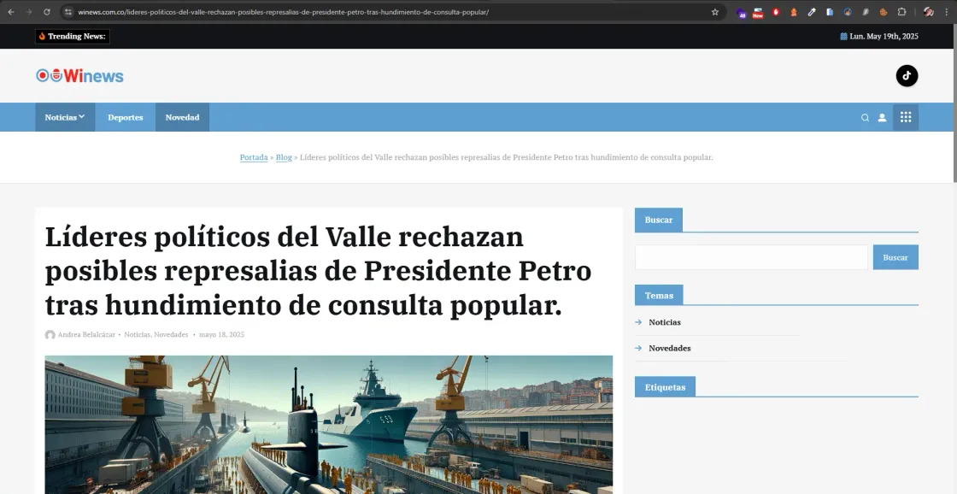Reload the page with the refresh icon
957x494 pixels.
click(47, 12)
